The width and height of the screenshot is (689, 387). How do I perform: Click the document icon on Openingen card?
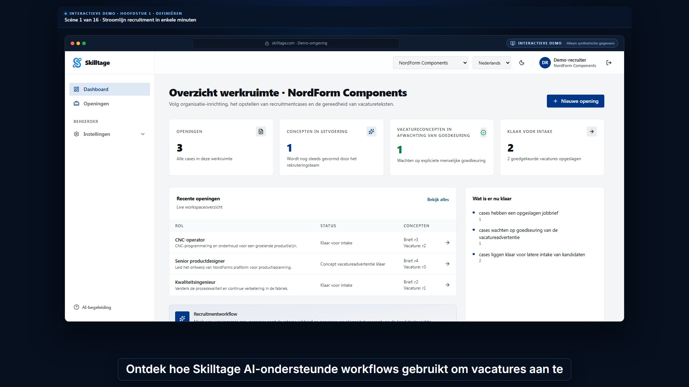[x=261, y=132]
